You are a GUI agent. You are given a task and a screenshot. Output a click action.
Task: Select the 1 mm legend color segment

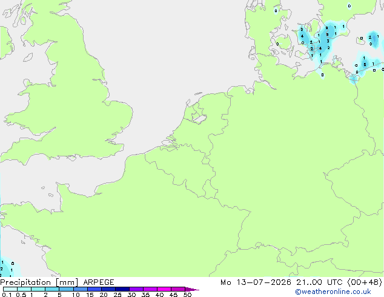point(38,289)
